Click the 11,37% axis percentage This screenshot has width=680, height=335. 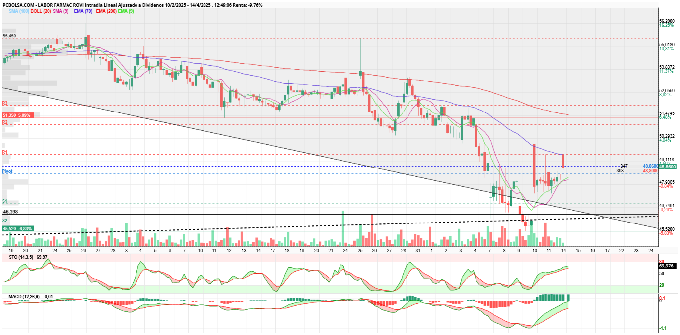(666, 71)
